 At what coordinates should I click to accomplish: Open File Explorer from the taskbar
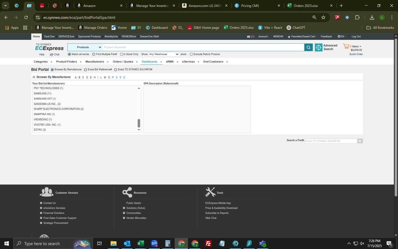coord(113,243)
